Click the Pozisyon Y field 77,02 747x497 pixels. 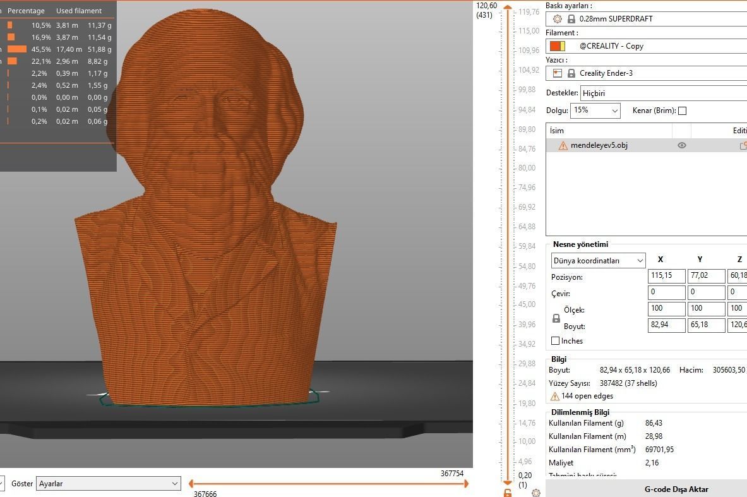coord(706,276)
